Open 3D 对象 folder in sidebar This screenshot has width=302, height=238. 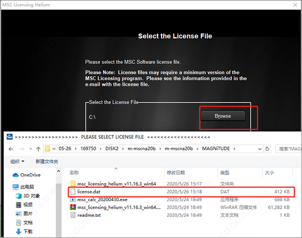click(32, 196)
